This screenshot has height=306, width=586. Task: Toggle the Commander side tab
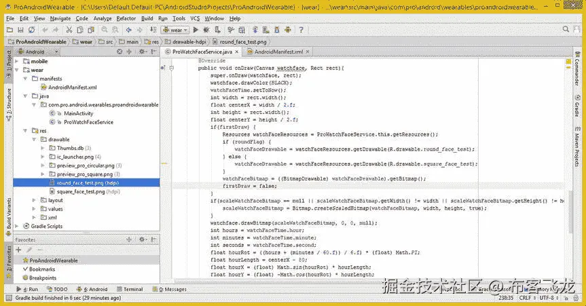click(x=577, y=69)
